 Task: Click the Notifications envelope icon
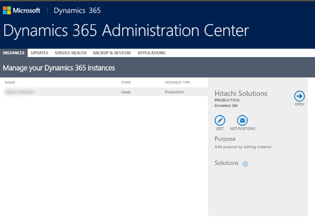[242, 120]
